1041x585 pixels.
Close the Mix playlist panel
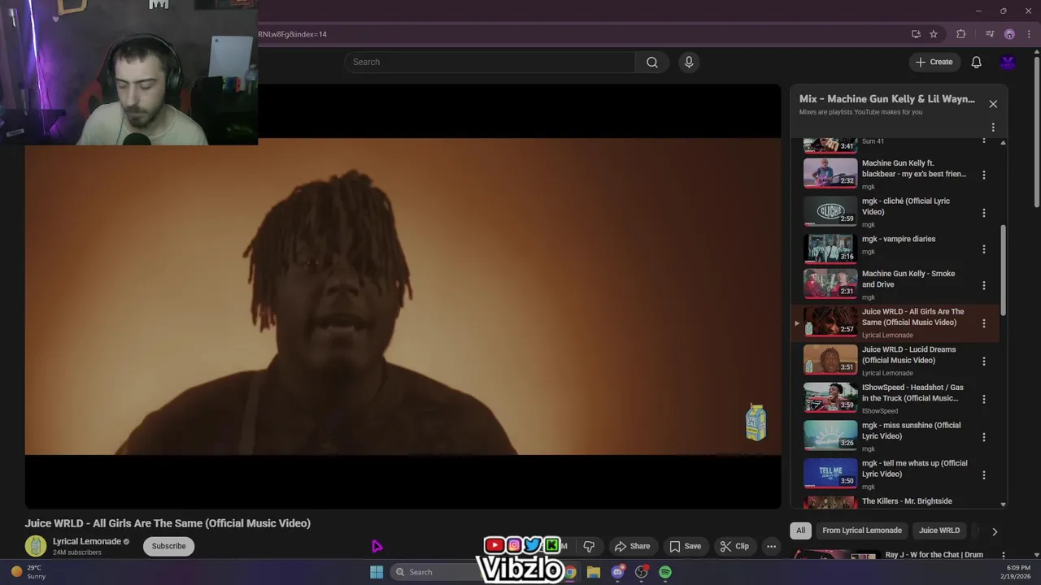(x=993, y=104)
